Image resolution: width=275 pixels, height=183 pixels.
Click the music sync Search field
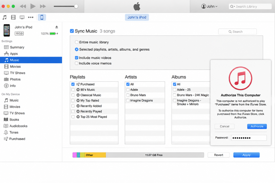237,32
